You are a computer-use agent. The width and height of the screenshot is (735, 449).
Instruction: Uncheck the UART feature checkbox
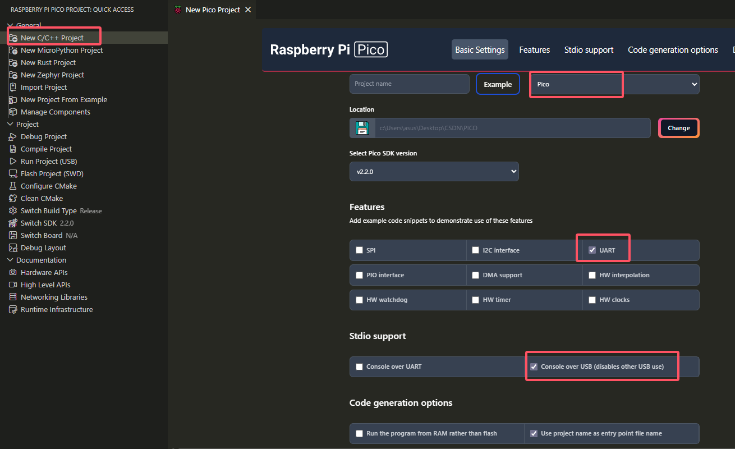tap(592, 250)
